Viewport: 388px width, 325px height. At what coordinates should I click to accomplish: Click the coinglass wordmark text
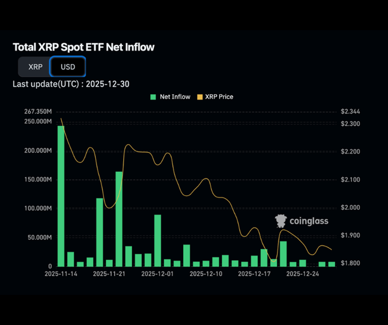[308, 221]
